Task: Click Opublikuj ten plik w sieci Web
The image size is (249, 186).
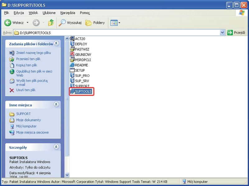Action: (34, 73)
